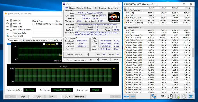Enable Stress system memory checkbox
Viewport: 198px width, 102px height.
(x=11, y=30)
